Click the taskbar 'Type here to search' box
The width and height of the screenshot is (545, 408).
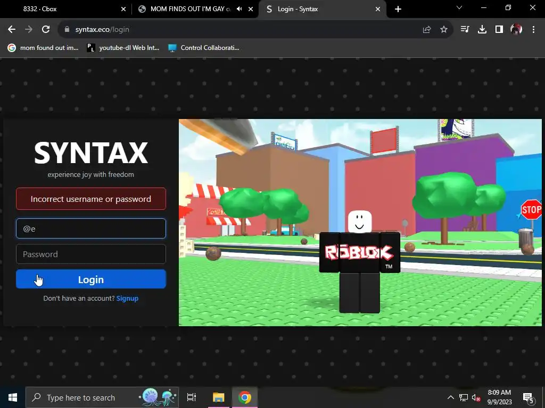[x=102, y=397]
